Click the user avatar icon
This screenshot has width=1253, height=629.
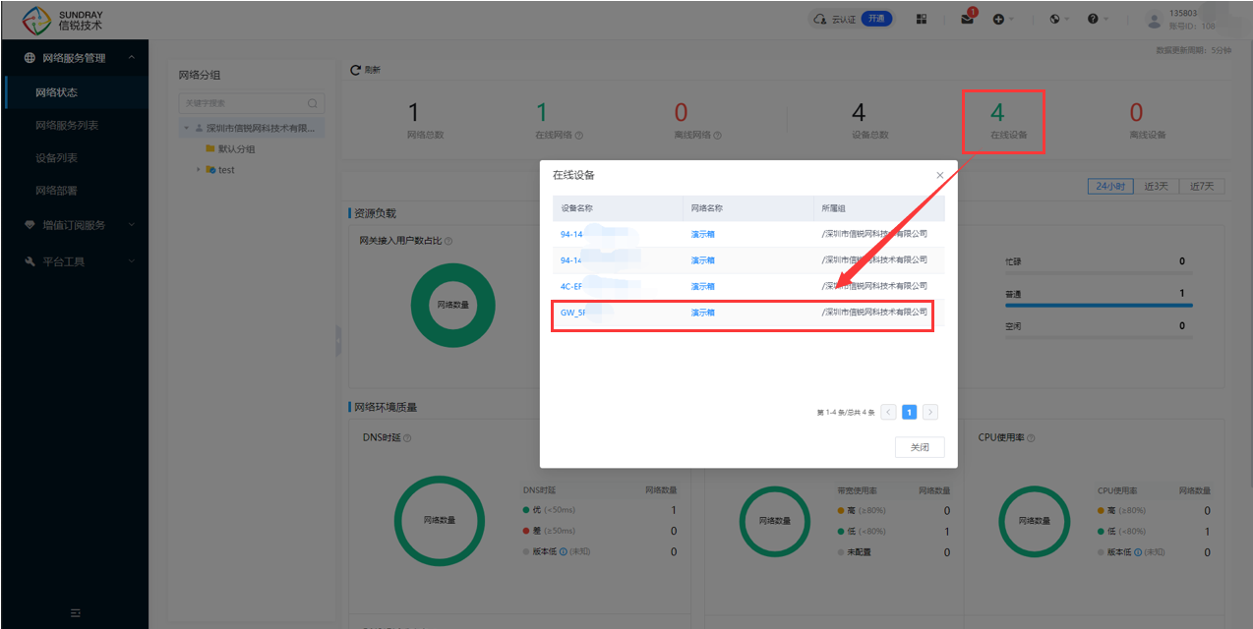click(x=1154, y=20)
